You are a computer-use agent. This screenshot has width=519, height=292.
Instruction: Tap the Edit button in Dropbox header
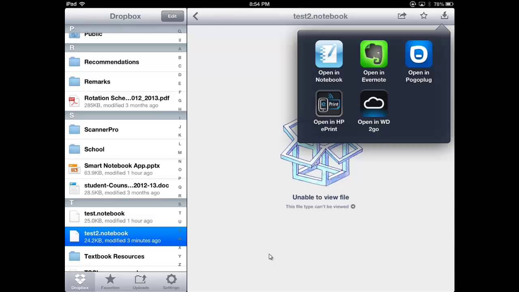point(172,16)
